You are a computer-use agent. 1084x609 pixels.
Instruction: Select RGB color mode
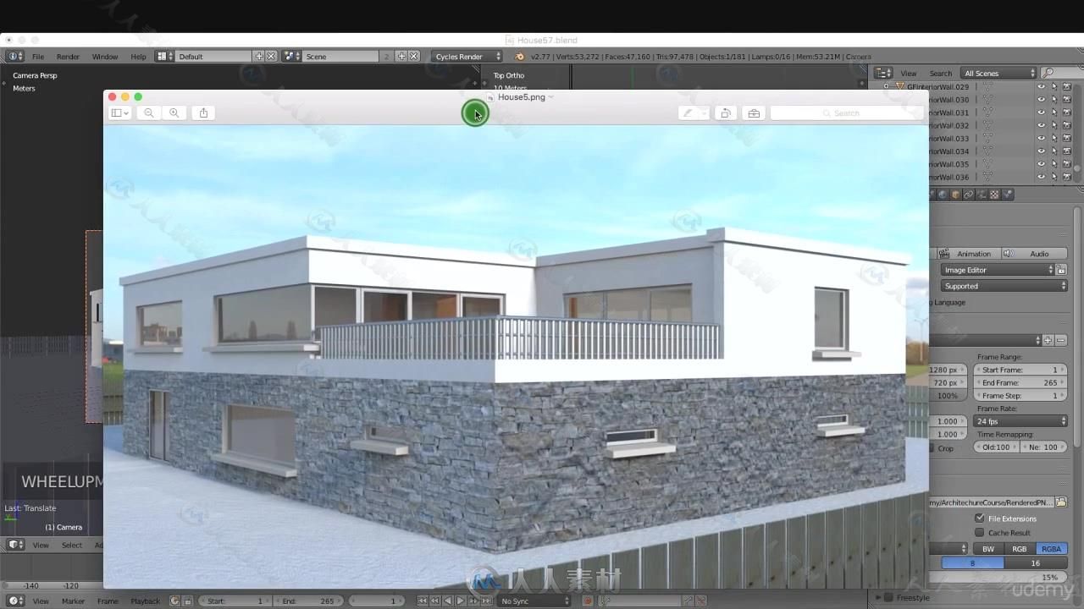pyautogui.click(x=1020, y=549)
